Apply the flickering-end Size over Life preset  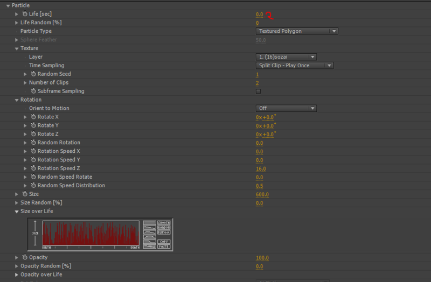[x=150, y=246]
